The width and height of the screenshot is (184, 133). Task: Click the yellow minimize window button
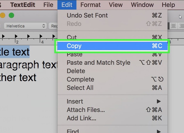pos(2,15)
